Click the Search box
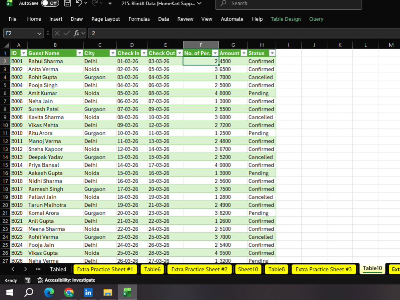Screen dimensions: 400x300 click(288, 4)
